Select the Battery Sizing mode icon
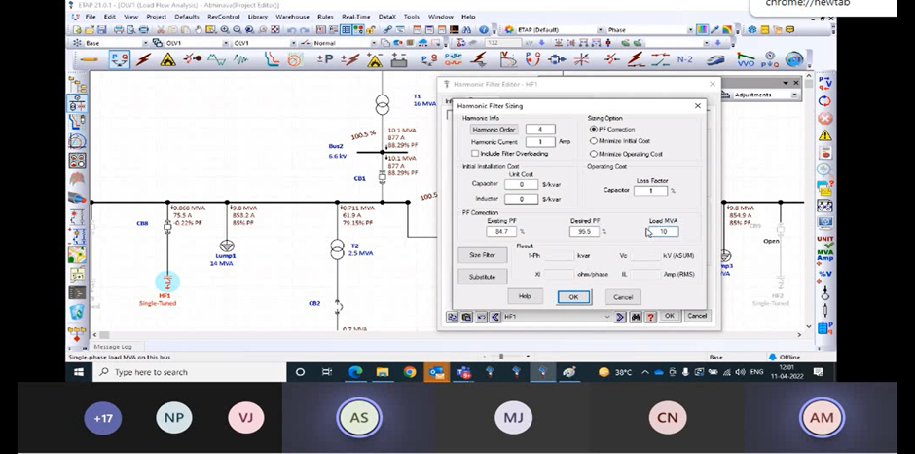915x454 pixels. [x=400, y=59]
